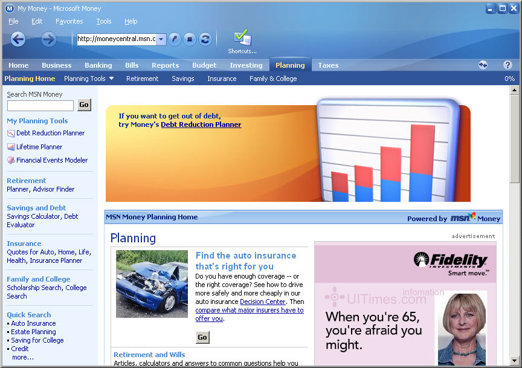Open the Shortcuts checkmark icon
The height and width of the screenshot is (368, 522).
(242, 37)
